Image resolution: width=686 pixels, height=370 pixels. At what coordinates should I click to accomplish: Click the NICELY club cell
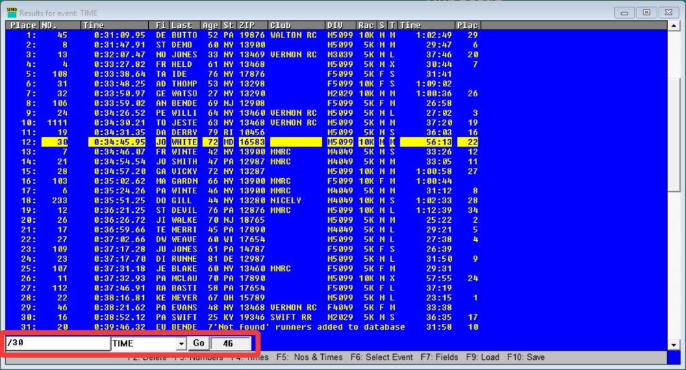(285, 201)
